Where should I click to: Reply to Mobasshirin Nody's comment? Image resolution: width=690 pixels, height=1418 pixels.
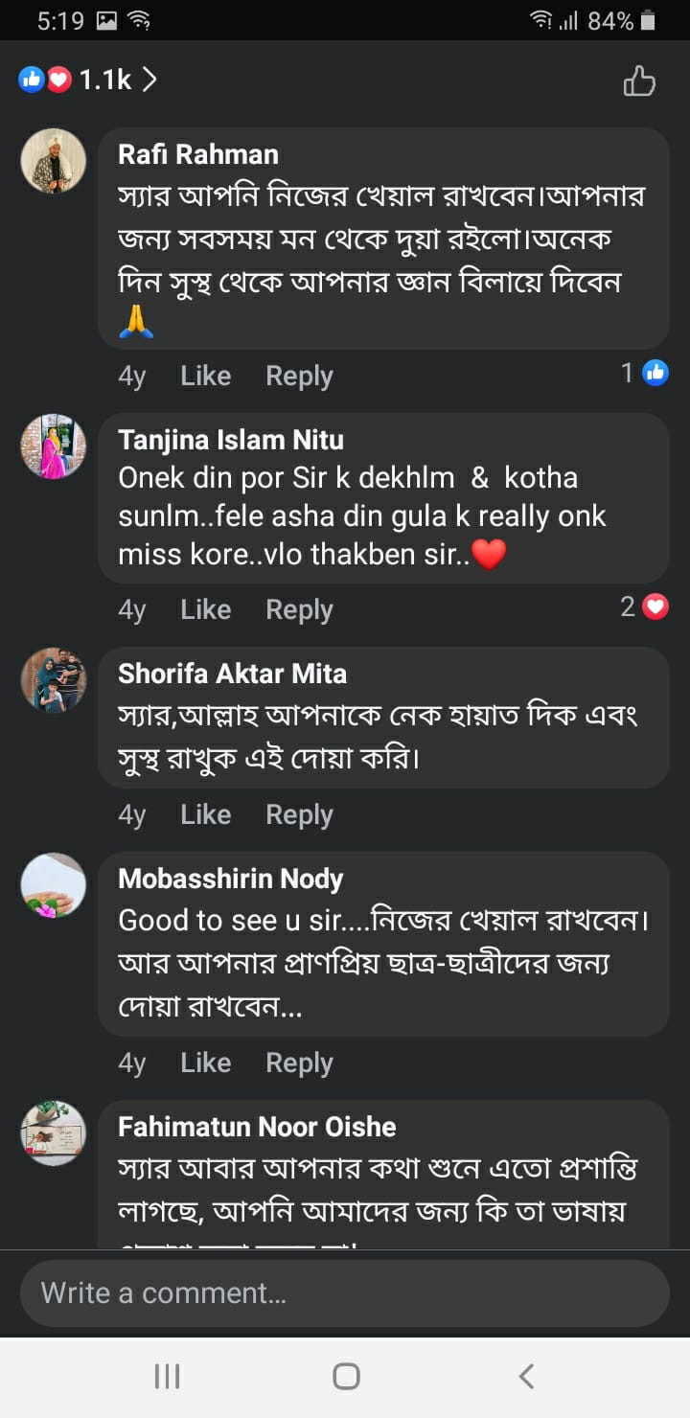click(299, 1063)
